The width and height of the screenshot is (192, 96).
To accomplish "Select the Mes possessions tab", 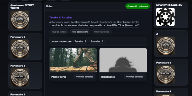I will [x=80, y=32].
